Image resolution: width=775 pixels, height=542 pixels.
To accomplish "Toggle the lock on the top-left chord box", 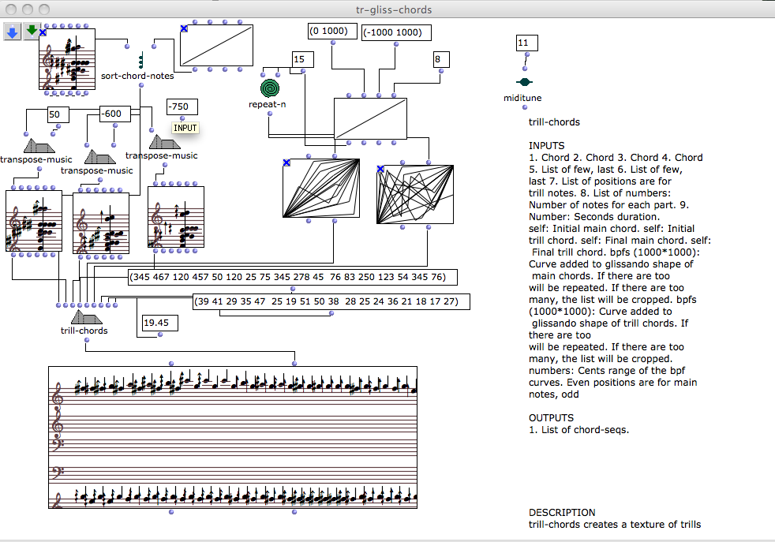I will [x=43, y=32].
